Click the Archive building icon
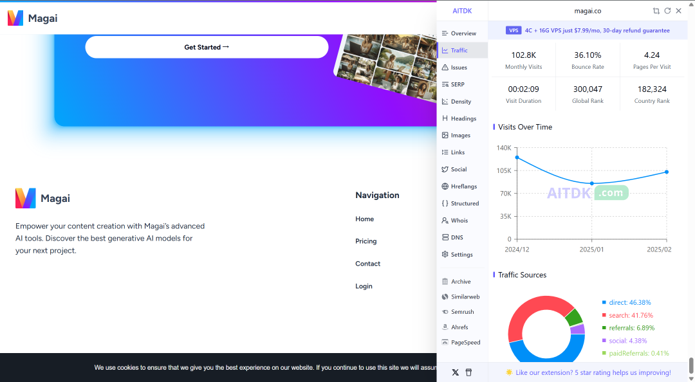 (x=445, y=282)
